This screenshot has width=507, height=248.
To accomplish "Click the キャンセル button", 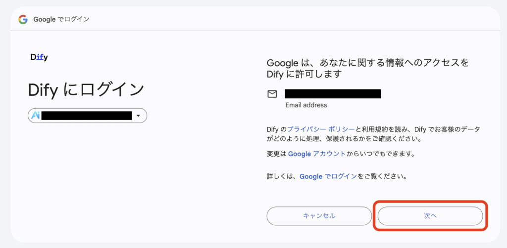I will coord(319,216).
